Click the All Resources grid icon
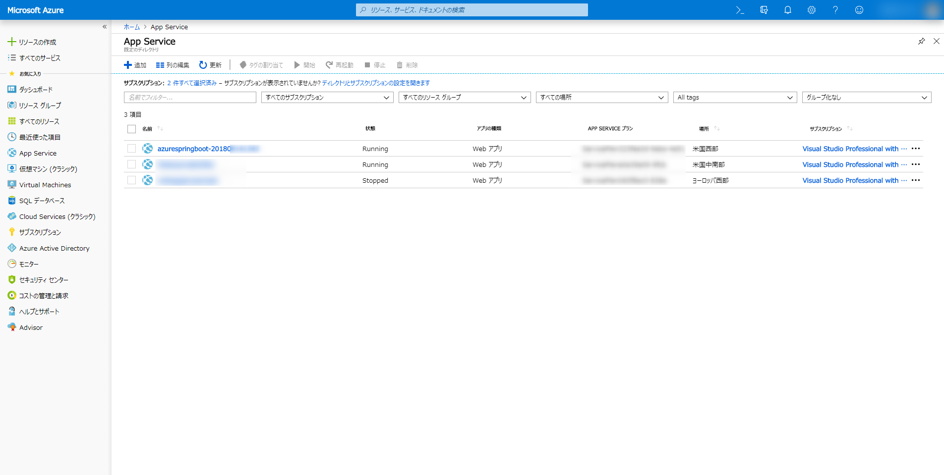 pyautogui.click(x=12, y=121)
